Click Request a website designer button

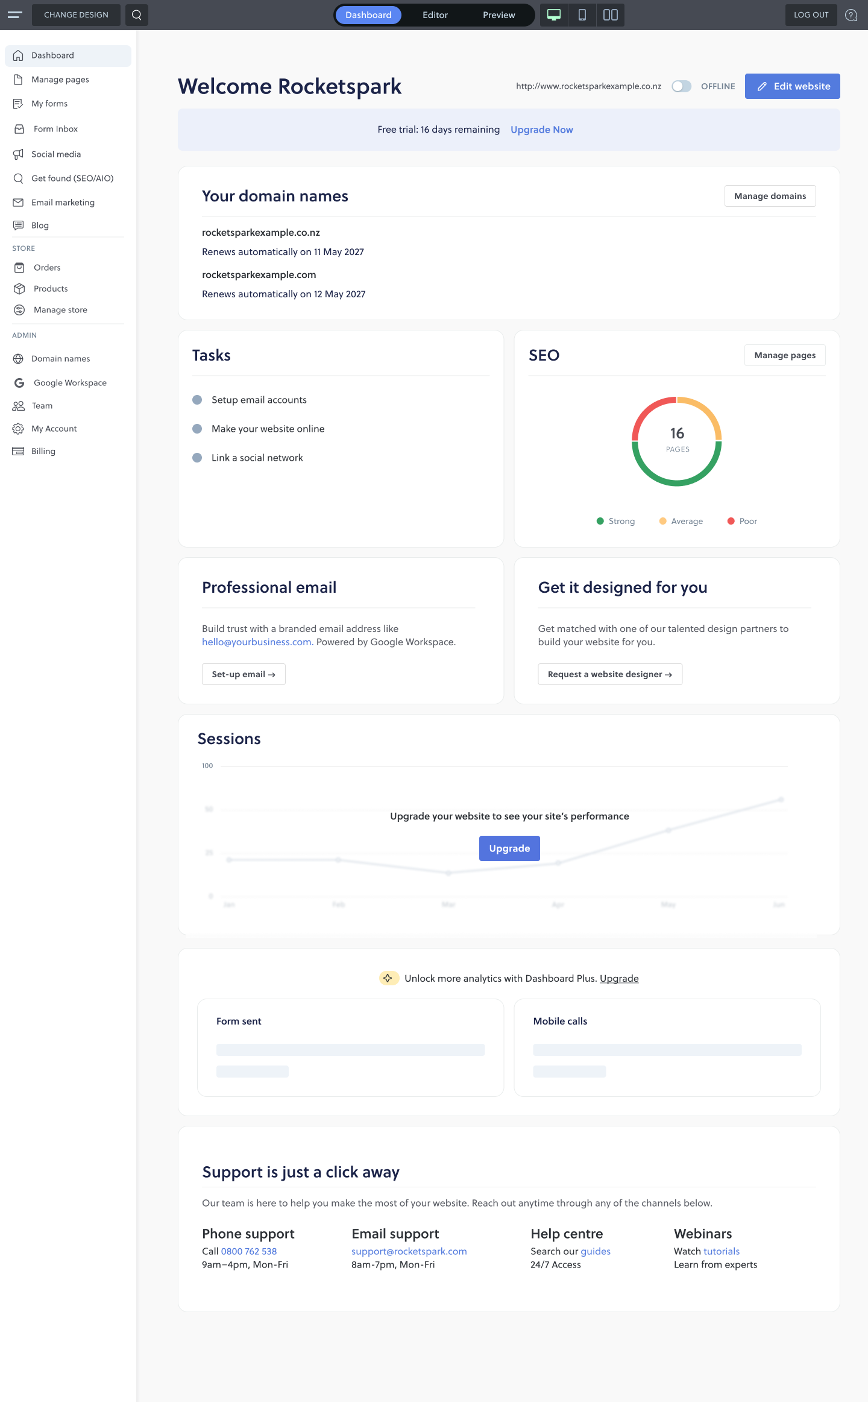pos(610,674)
